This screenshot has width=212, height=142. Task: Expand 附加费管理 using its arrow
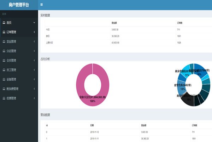click(x=34, y=89)
